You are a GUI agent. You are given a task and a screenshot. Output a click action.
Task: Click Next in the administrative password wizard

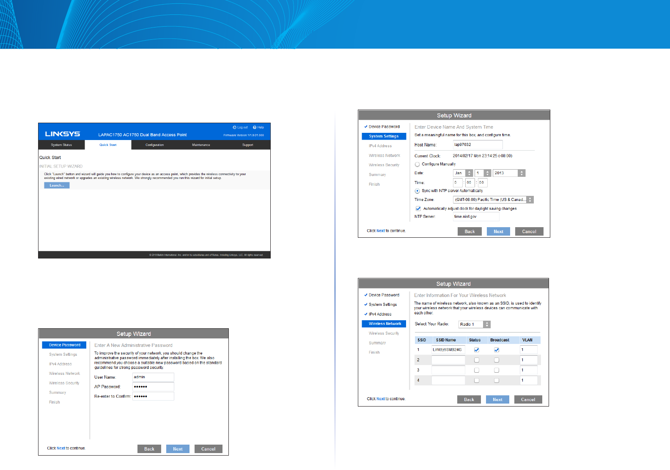click(178, 449)
